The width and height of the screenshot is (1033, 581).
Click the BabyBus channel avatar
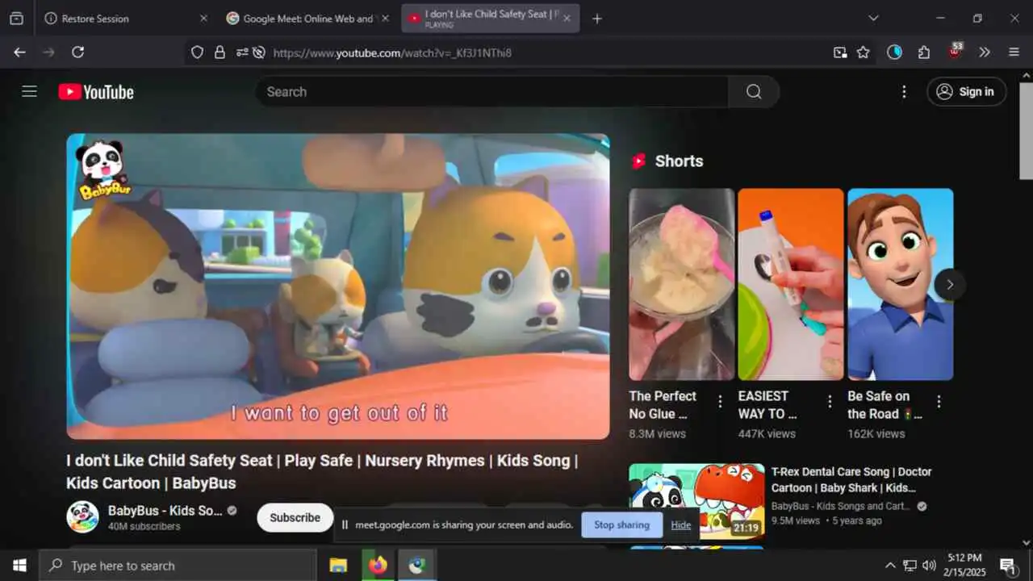[x=82, y=517]
